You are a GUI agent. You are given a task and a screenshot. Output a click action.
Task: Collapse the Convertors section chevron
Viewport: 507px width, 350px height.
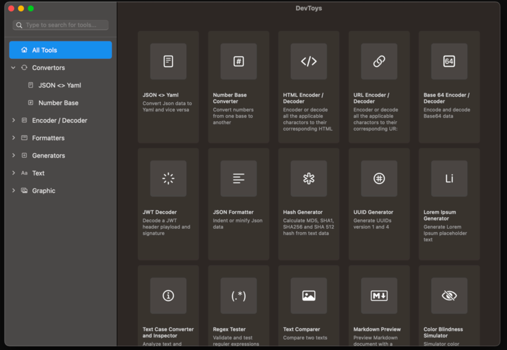(13, 68)
